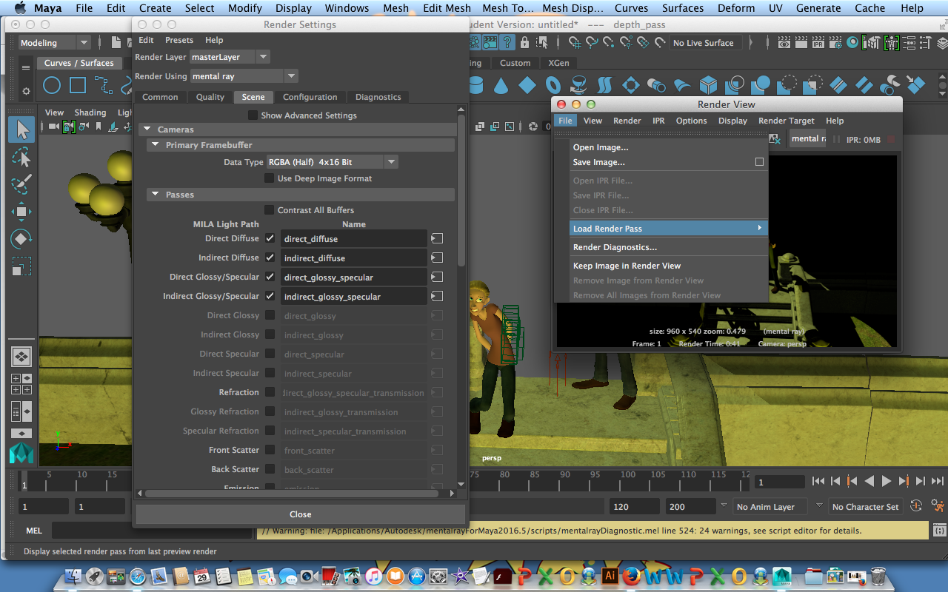Image resolution: width=948 pixels, height=592 pixels.
Task: Click the snap to grid magnet icon
Action: point(574,43)
